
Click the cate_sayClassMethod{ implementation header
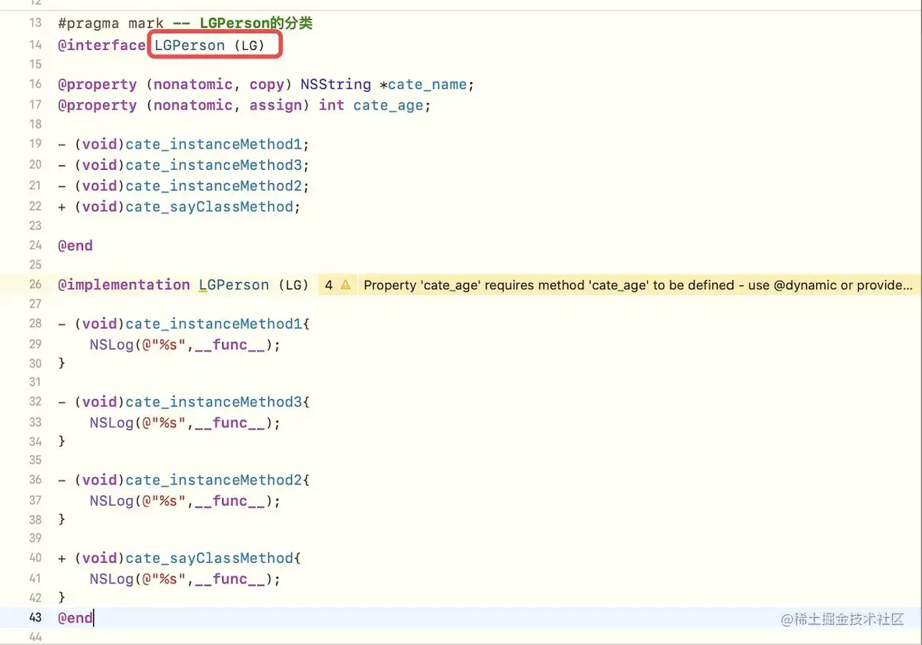213,558
